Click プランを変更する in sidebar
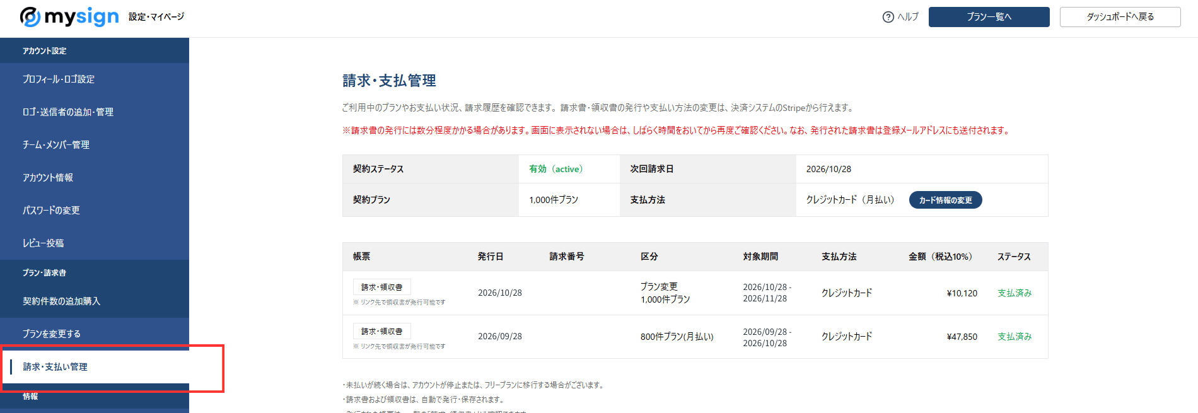The width and height of the screenshot is (1198, 413). click(x=95, y=334)
